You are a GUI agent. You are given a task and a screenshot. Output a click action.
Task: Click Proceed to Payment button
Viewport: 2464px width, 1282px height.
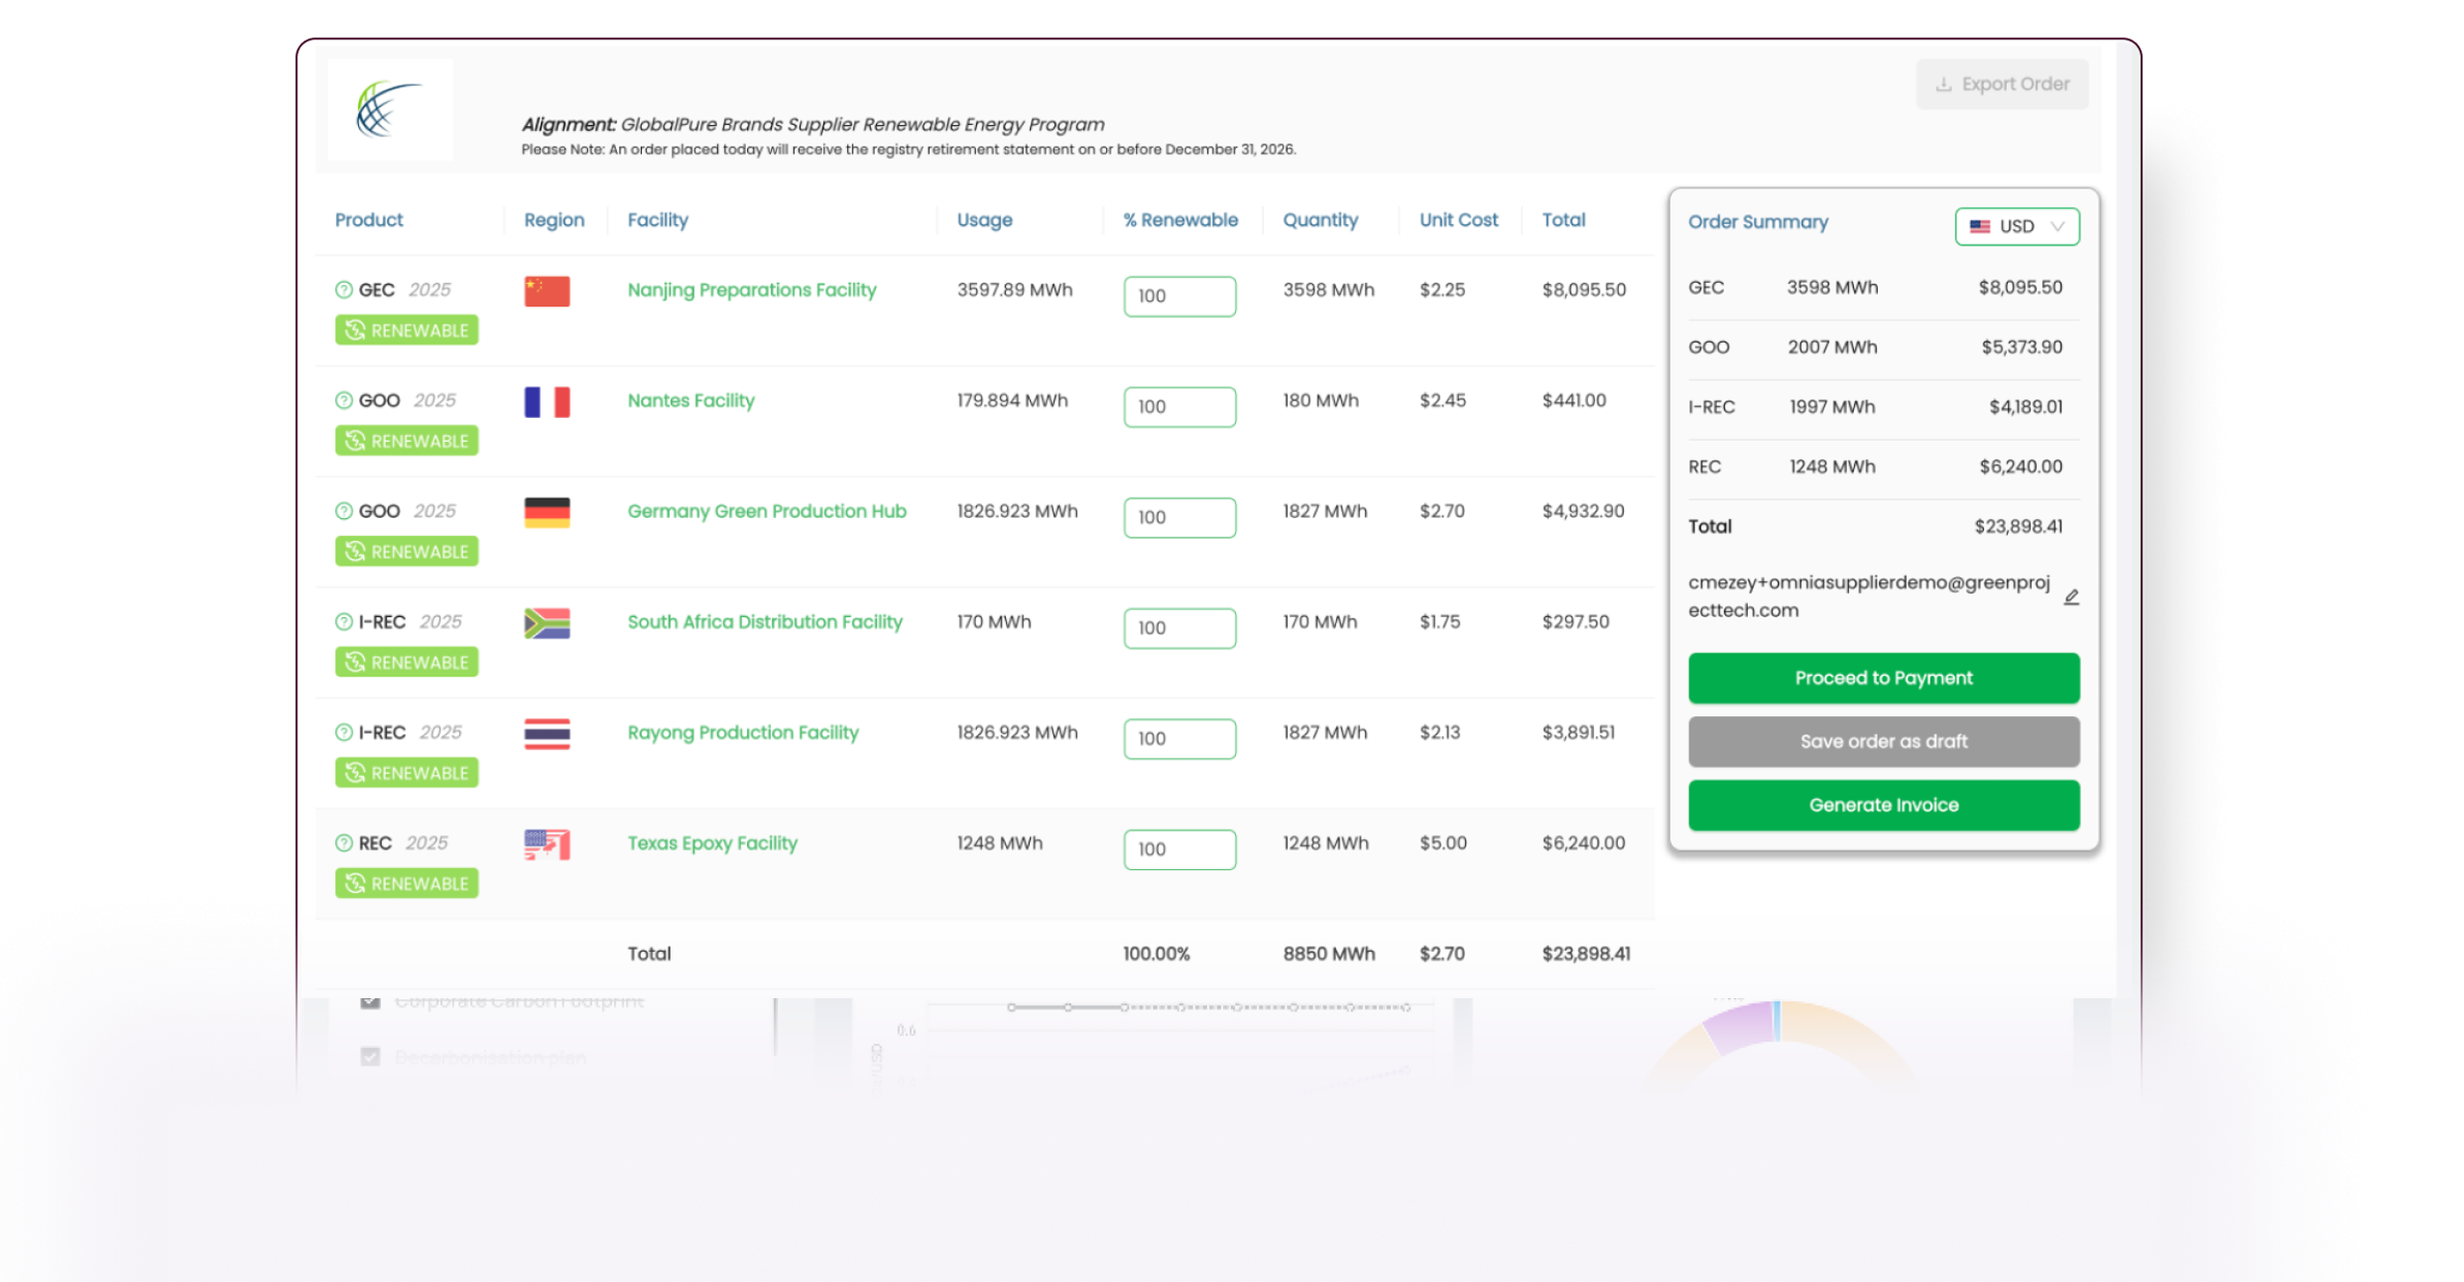pos(1883,679)
